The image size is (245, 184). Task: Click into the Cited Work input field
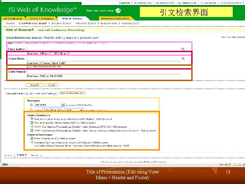point(104,59)
